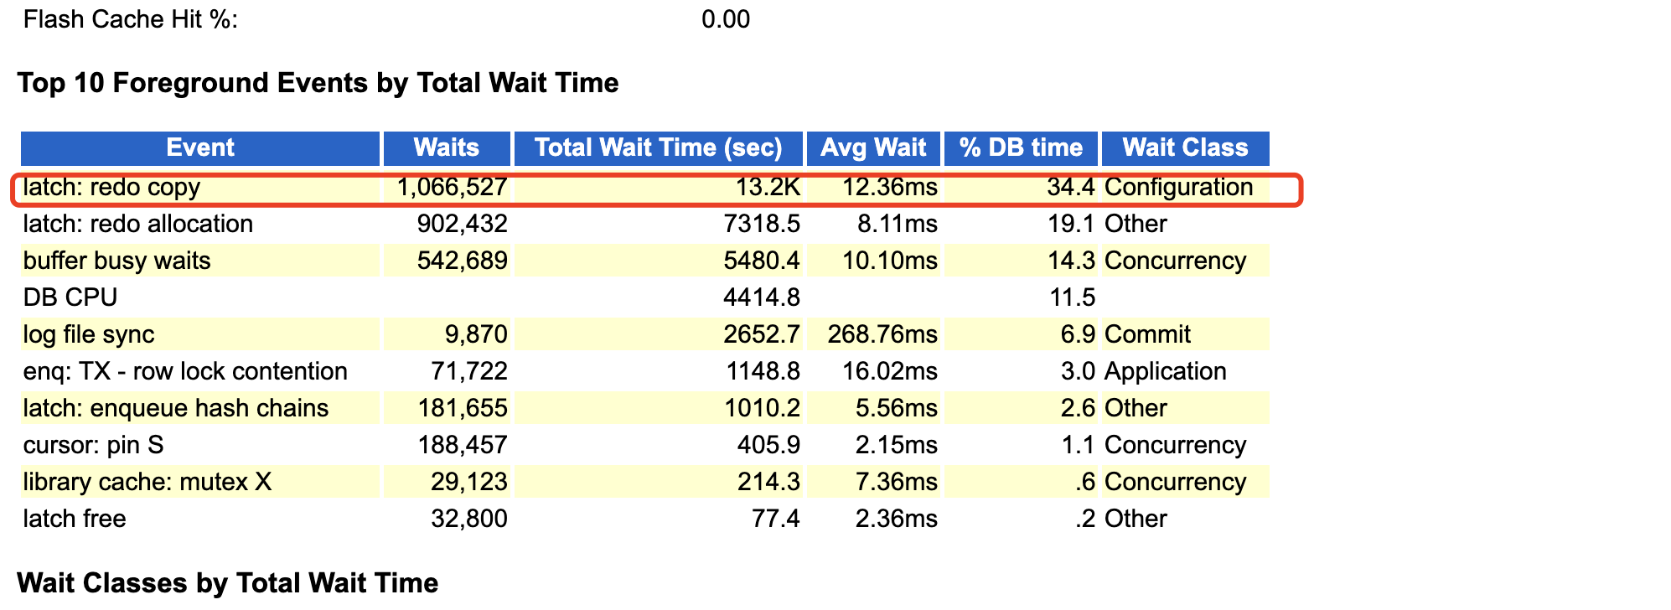The width and height of the screenshot is (1671, 610).
Task: Select the latch: redo allocation row
Action: coord(645,224)
